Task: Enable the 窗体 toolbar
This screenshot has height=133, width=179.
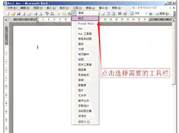Action: coord(85,44)
